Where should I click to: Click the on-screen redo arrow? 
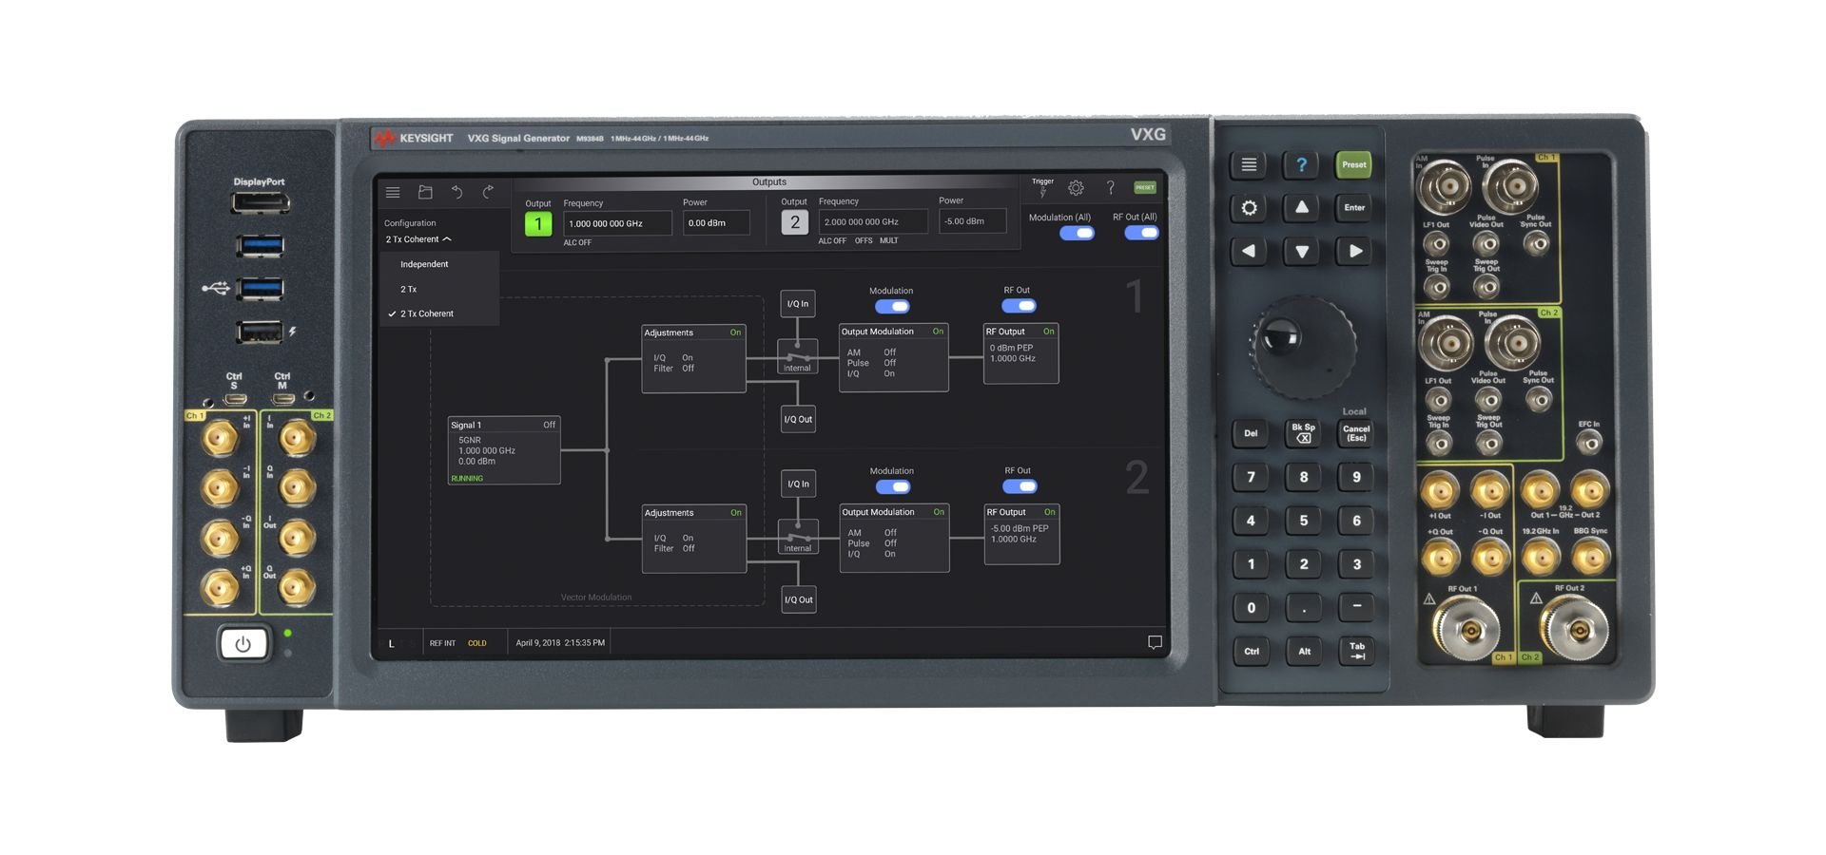pos(488,192)
